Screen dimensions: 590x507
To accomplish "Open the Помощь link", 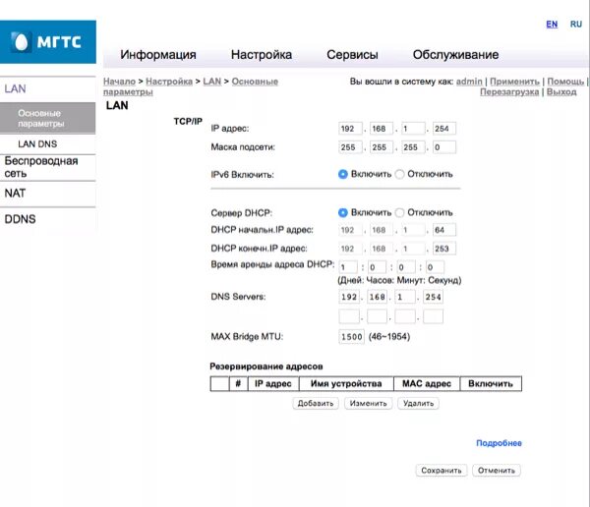I will pos(565,82).
